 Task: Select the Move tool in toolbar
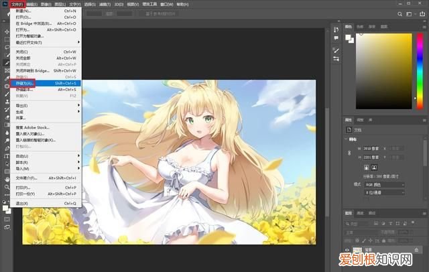click(7, 31)
